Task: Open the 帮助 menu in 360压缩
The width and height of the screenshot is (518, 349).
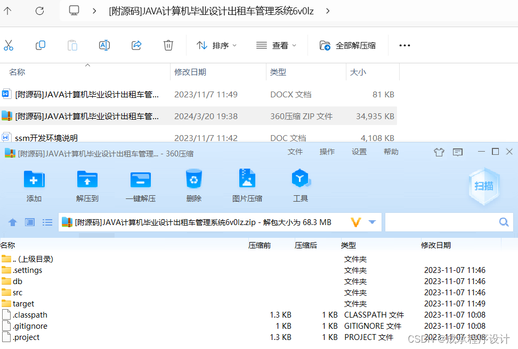Action: [x=392, y=152]
